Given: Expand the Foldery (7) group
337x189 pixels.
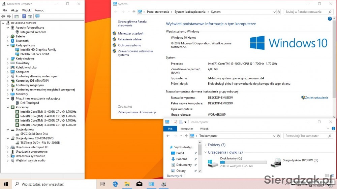Looking at the screenshot, I should 206,145.
